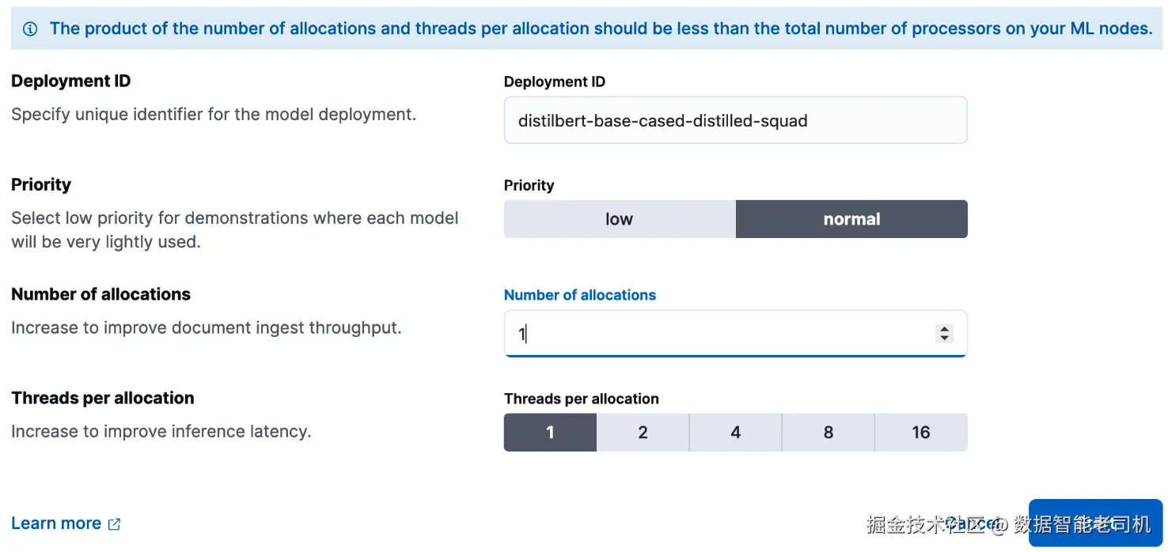Viewport: 1168px width, 552px height.
Task: Increment Number of allocations with the up arrow
Action: (x=943, y=328)
